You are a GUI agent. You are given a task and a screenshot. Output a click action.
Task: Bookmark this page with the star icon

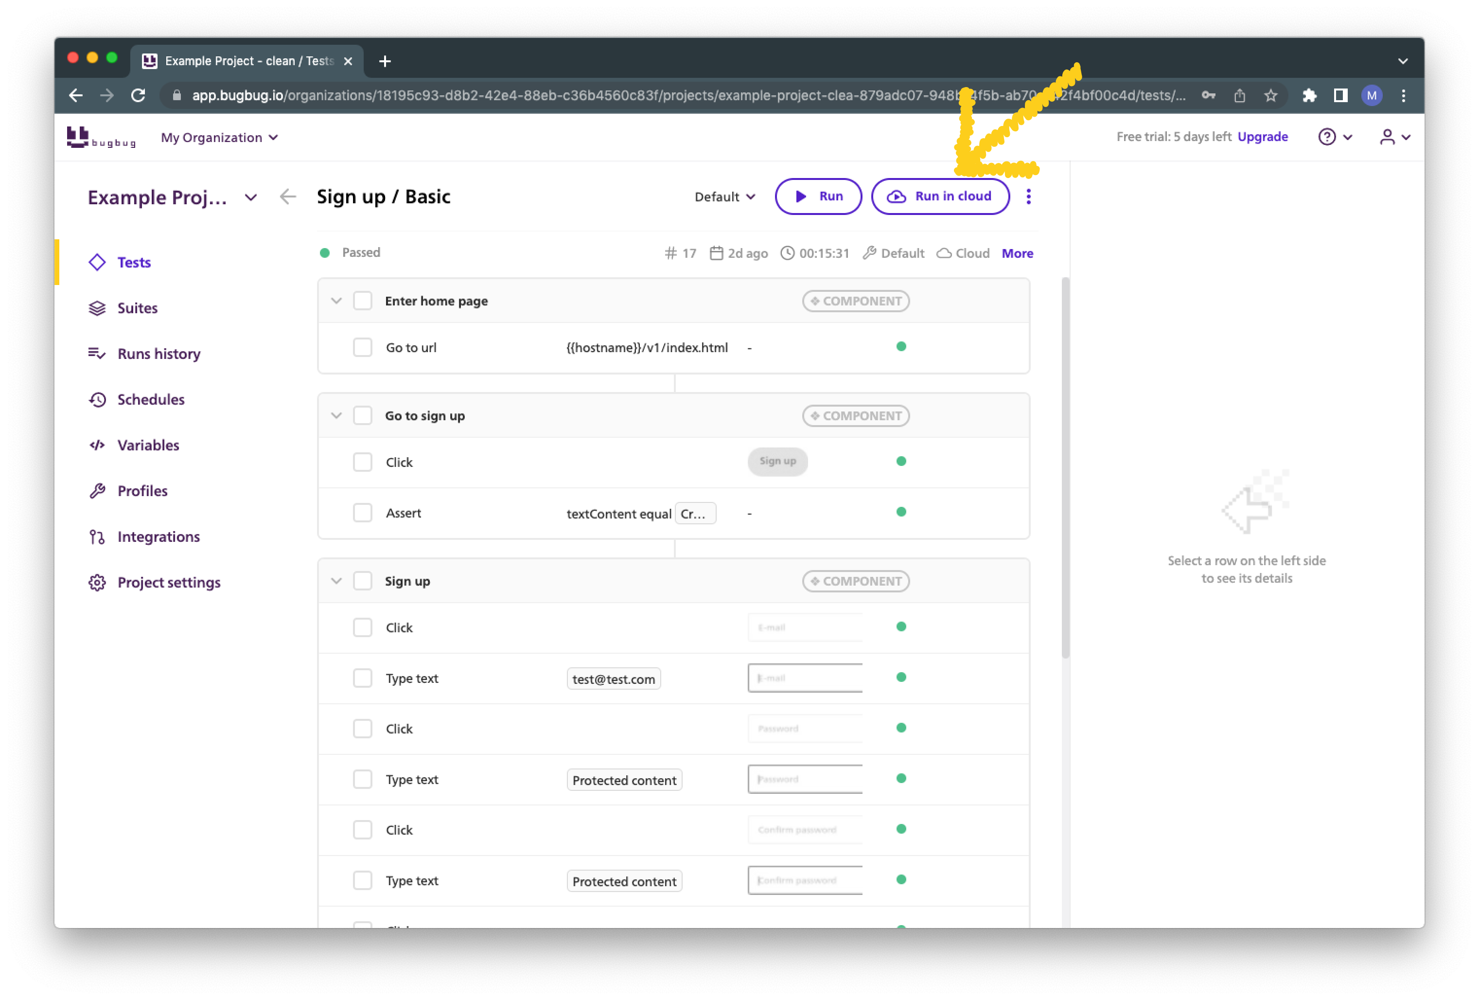coord(1271,95)
